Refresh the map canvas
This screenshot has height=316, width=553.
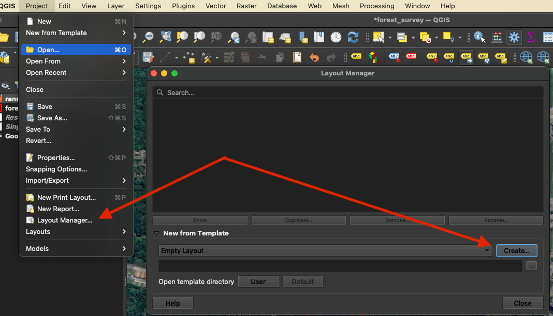click(353, 37)
